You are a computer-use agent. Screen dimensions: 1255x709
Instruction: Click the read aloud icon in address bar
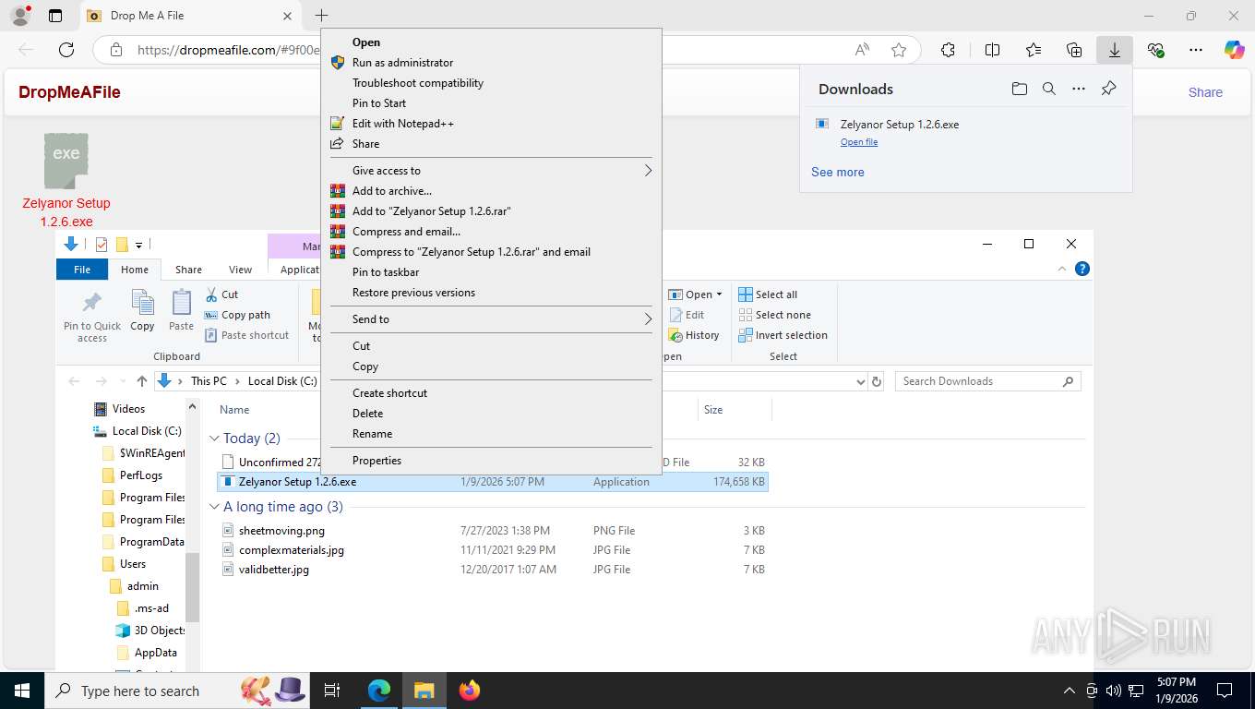(x=862, y=50)
